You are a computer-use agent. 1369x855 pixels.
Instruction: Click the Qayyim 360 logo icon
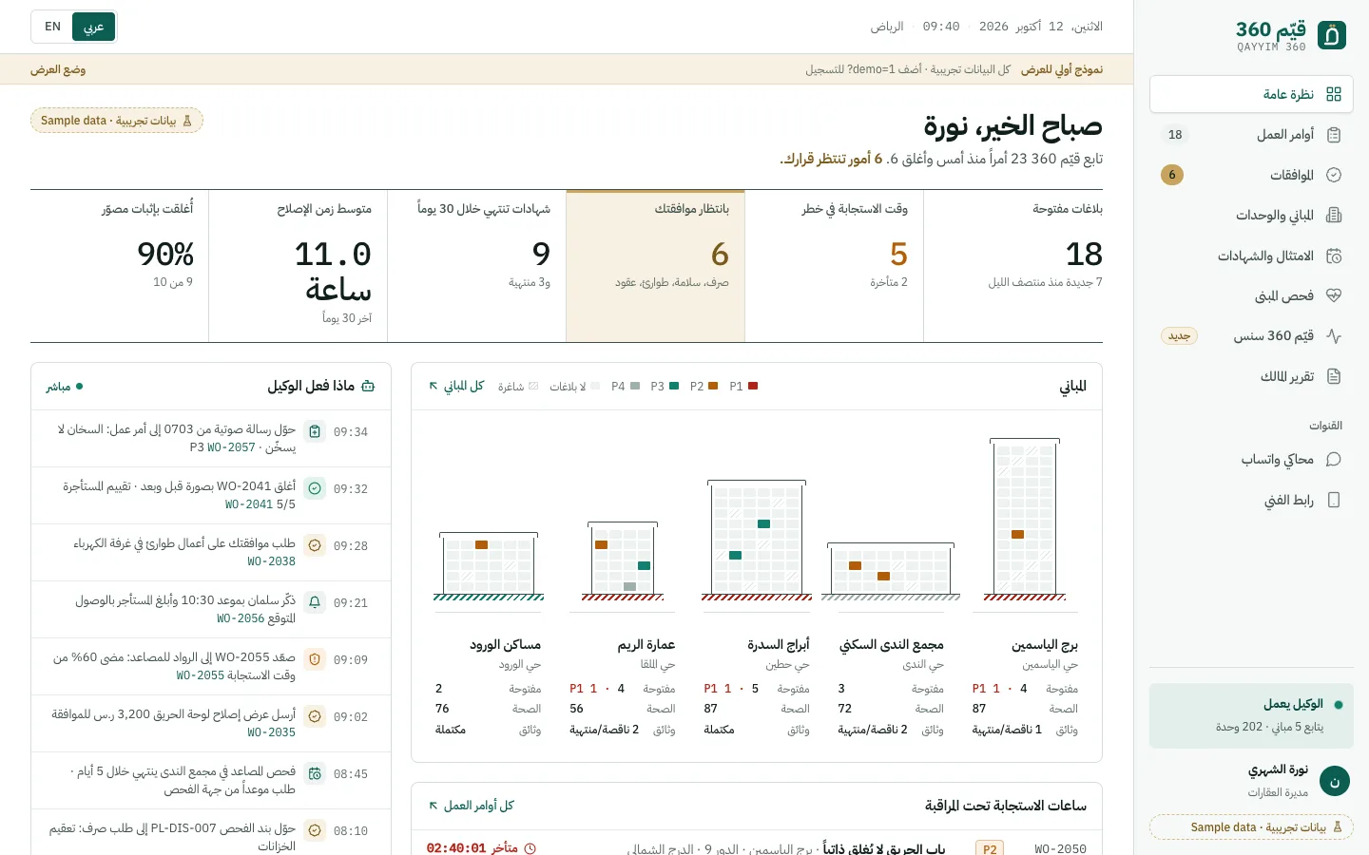[1332, 35]
